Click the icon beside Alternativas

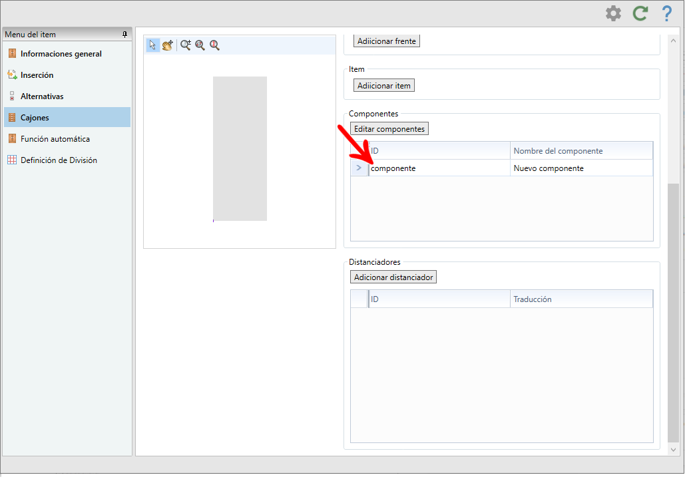tap(13, 96)
